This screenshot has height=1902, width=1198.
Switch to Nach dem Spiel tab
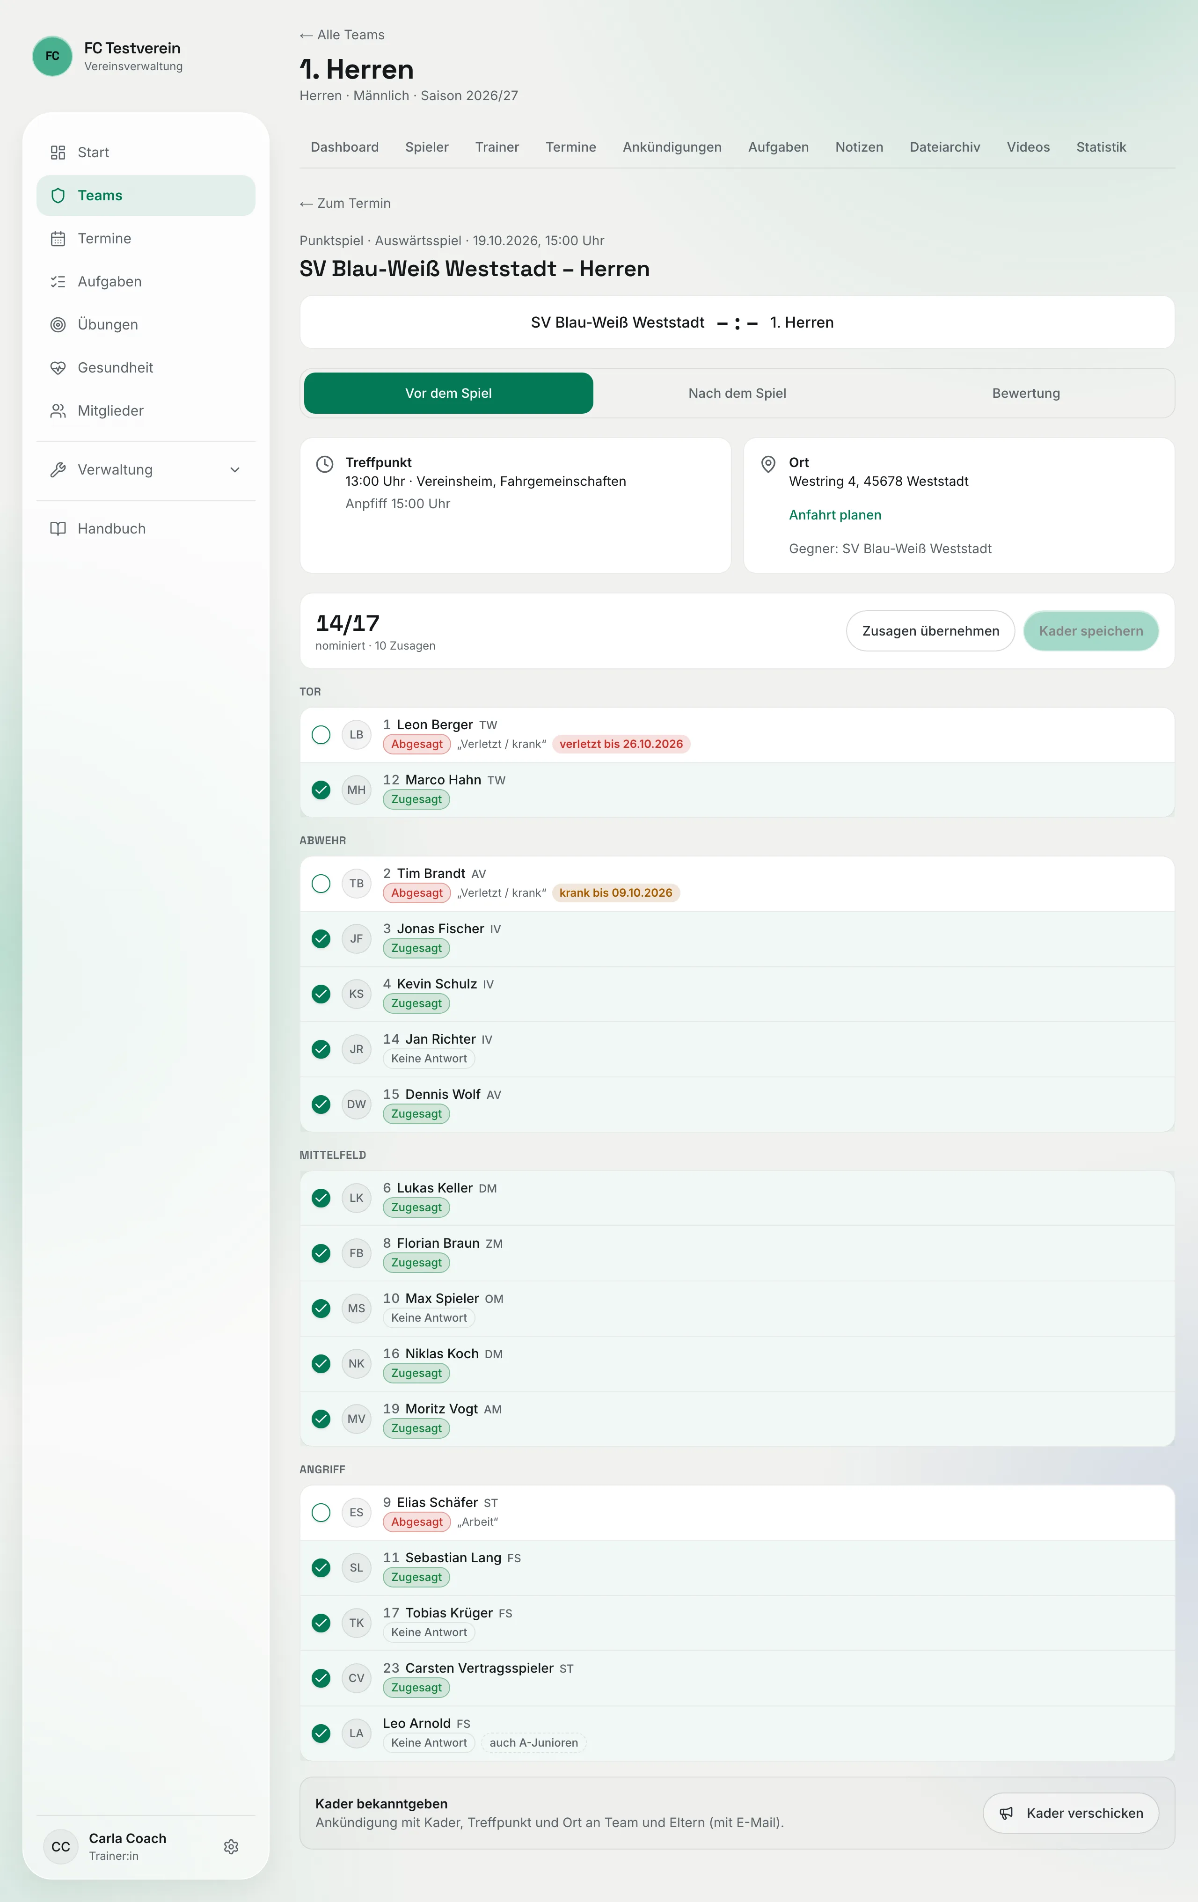[737, 393]
